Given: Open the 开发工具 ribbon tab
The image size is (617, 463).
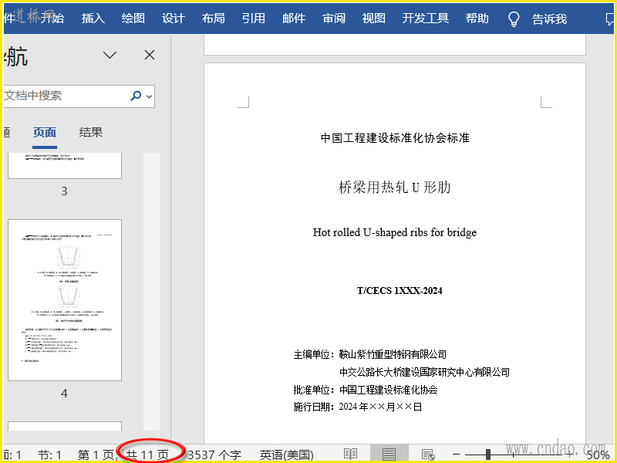Looking at the screenshot, I should click(x=426, y=18).
